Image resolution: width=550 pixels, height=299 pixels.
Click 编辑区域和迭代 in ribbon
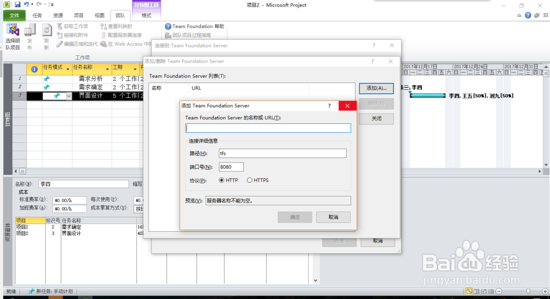(77, 44)
